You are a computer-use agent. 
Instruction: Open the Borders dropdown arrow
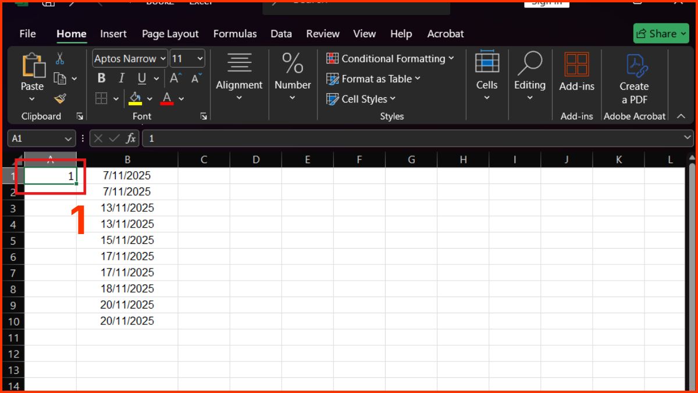(115, 98)
